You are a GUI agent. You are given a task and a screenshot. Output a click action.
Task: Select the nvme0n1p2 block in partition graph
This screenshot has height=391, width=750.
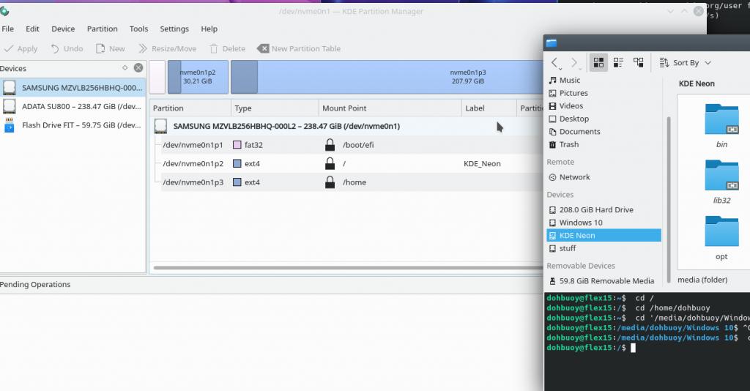coord(198,77)
